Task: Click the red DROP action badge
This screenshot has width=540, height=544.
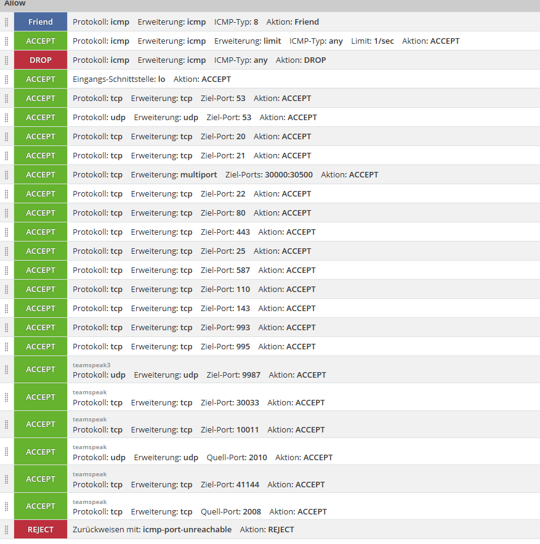Action: pyautogui.click(x=41, y=60)
